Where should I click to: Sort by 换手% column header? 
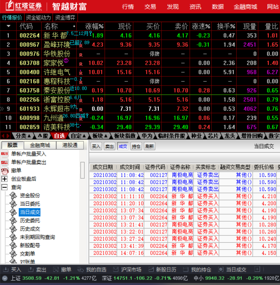[x=226, y=26]
